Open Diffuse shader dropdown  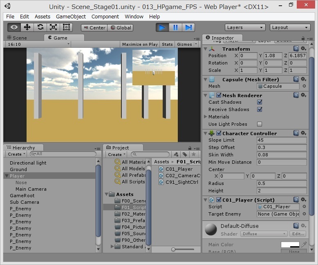pos(264,234)
